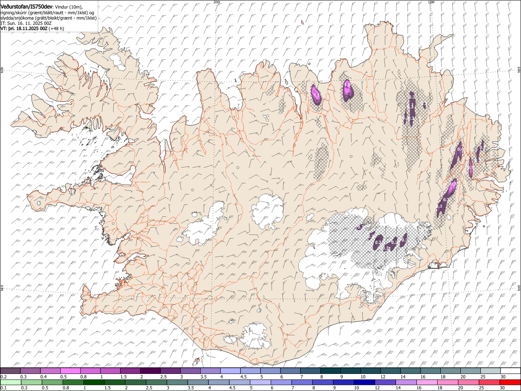Viewport: 521px width, 391px height.
Task: Click the 20W longitude label at top
Action: point(217,2)
